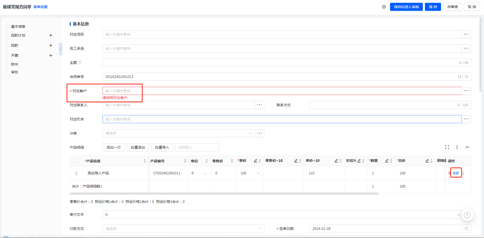Go to 附件 section in sidebar
484x238 pixels.
tap(15, 64)
